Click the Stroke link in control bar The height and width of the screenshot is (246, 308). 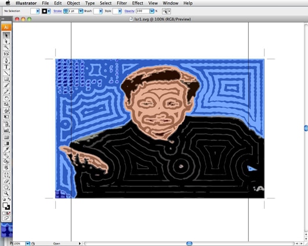(x=57, y=11)
